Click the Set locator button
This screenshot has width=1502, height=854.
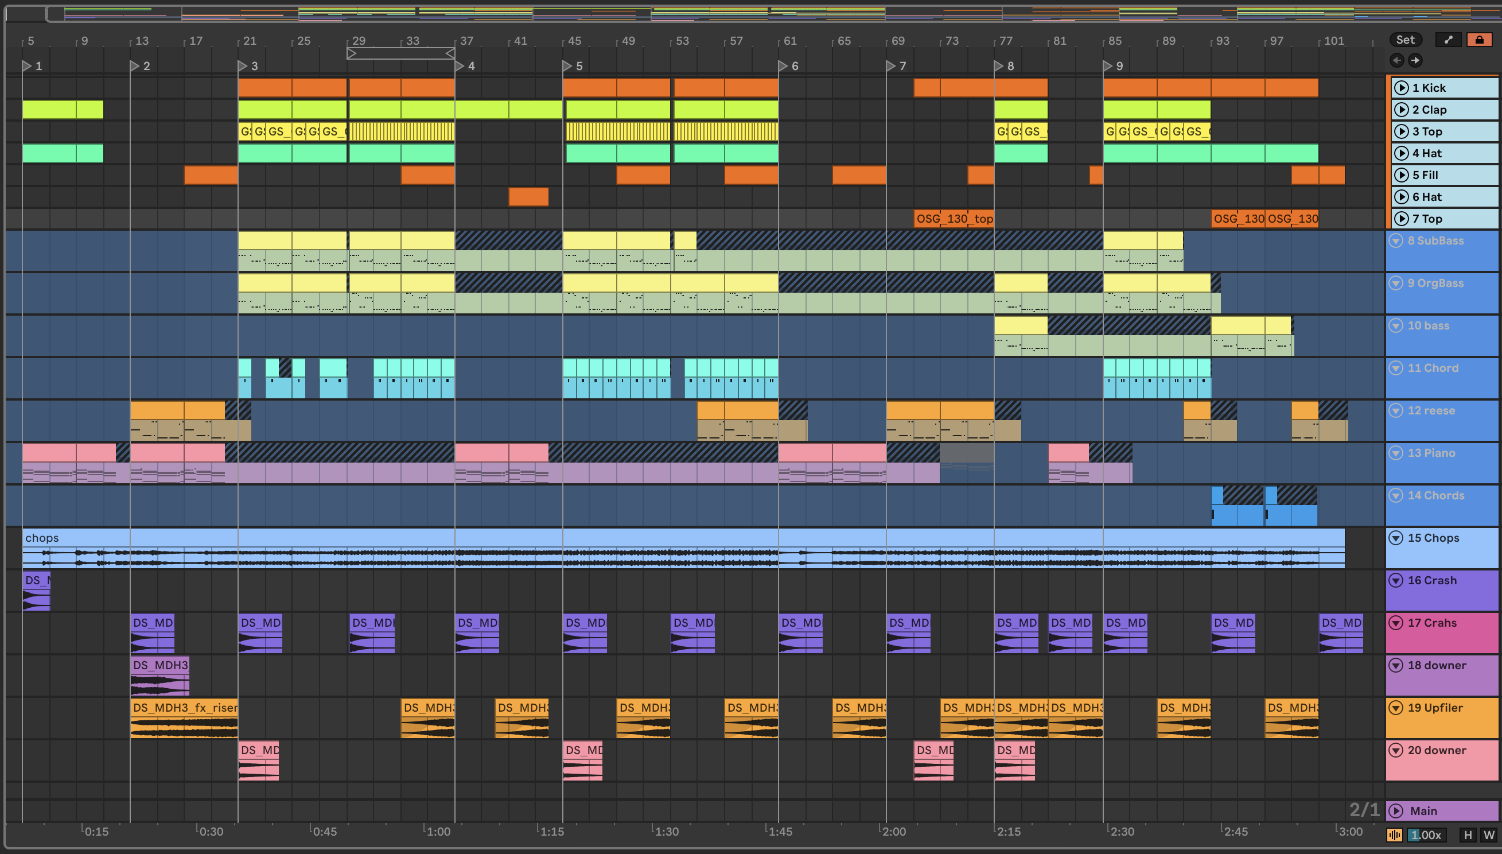click(1405, 40)
